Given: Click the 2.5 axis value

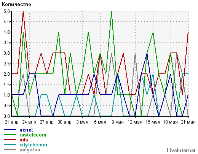Looking at the screenshot, I should [x=6, y=64].
